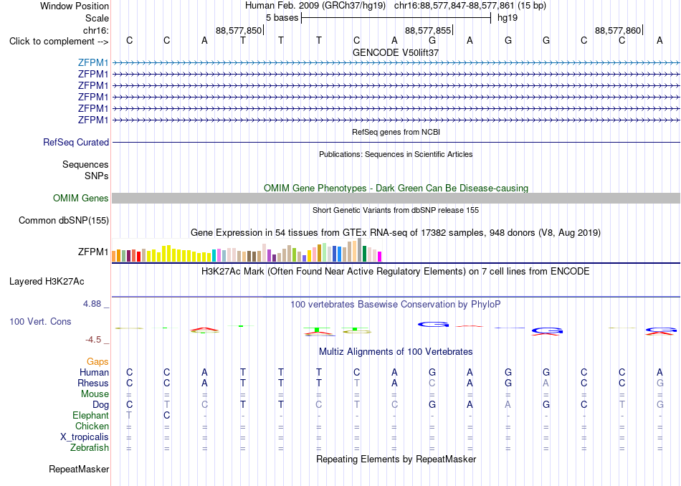Viewport: 681px width, 486px height.
Task: Click the Human species label in Multiz alignment
Action: point(94,373)
